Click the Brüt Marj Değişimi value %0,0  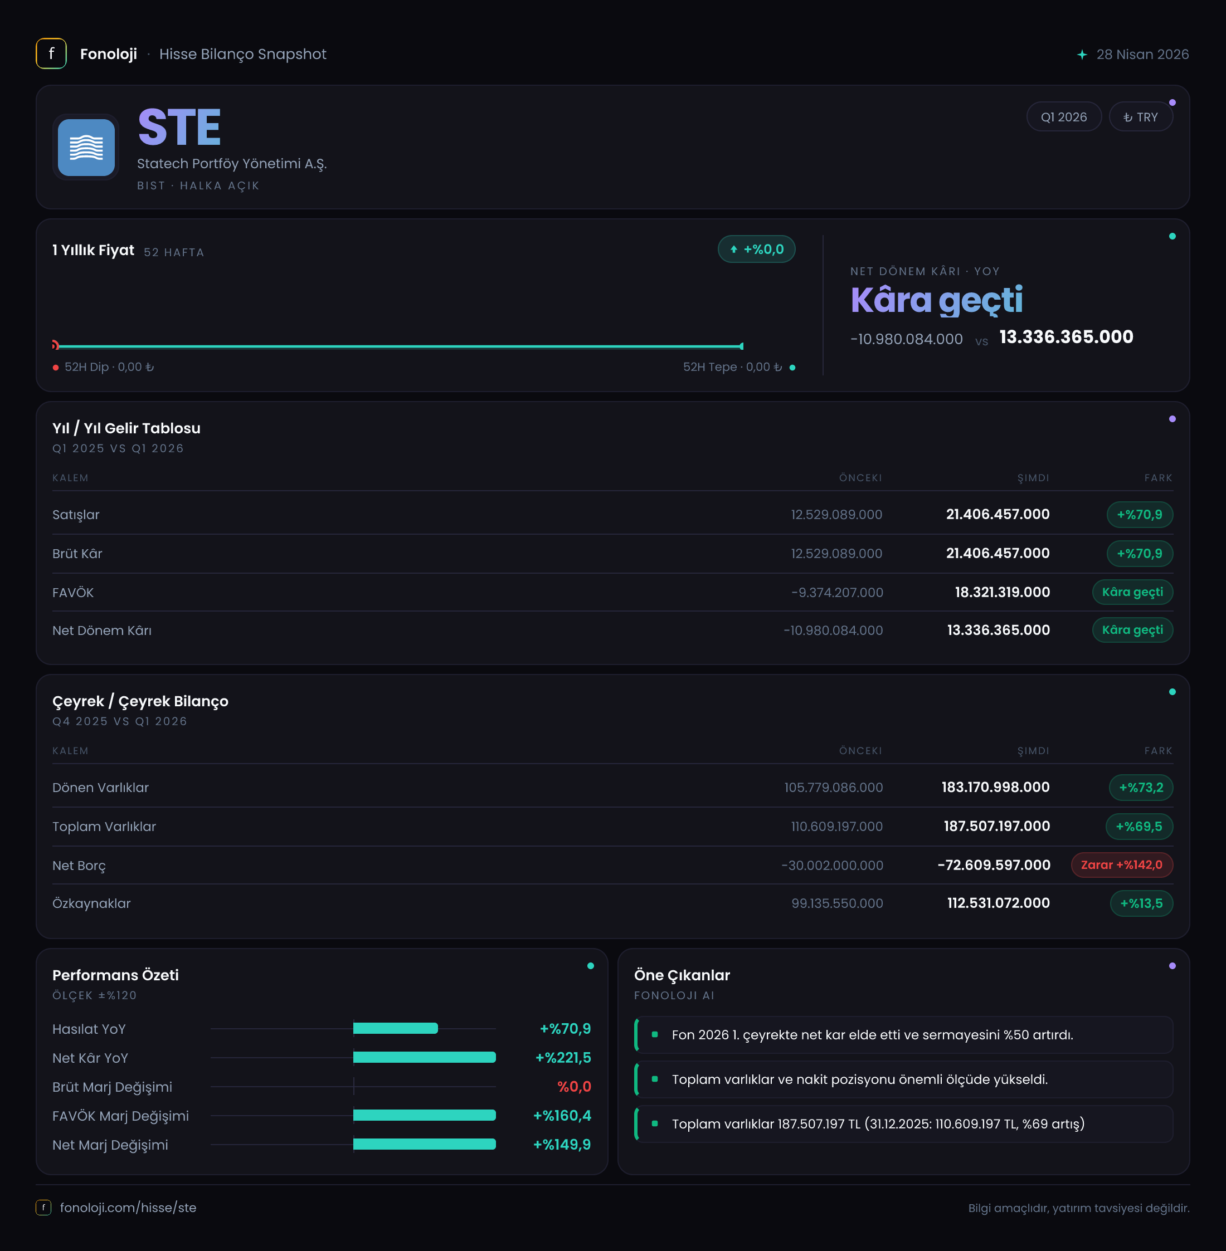574,1087
